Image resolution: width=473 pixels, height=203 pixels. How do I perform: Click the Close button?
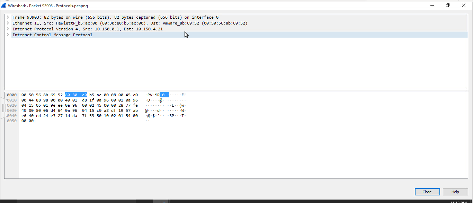(x=427, y=192)
